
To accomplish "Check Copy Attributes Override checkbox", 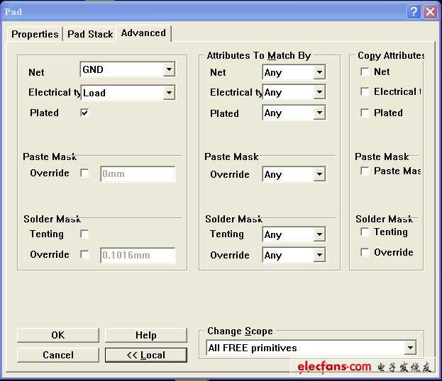I will pos(365,252).
